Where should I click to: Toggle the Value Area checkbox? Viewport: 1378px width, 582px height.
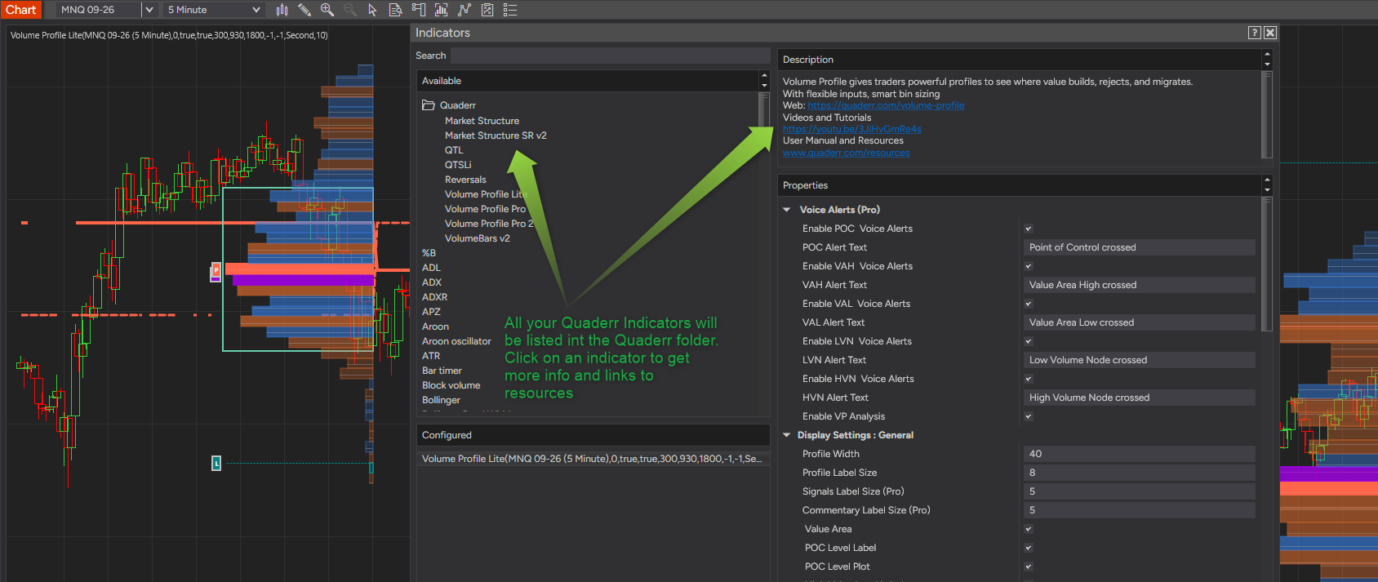pyautogui.click(x=1029, y=529)
